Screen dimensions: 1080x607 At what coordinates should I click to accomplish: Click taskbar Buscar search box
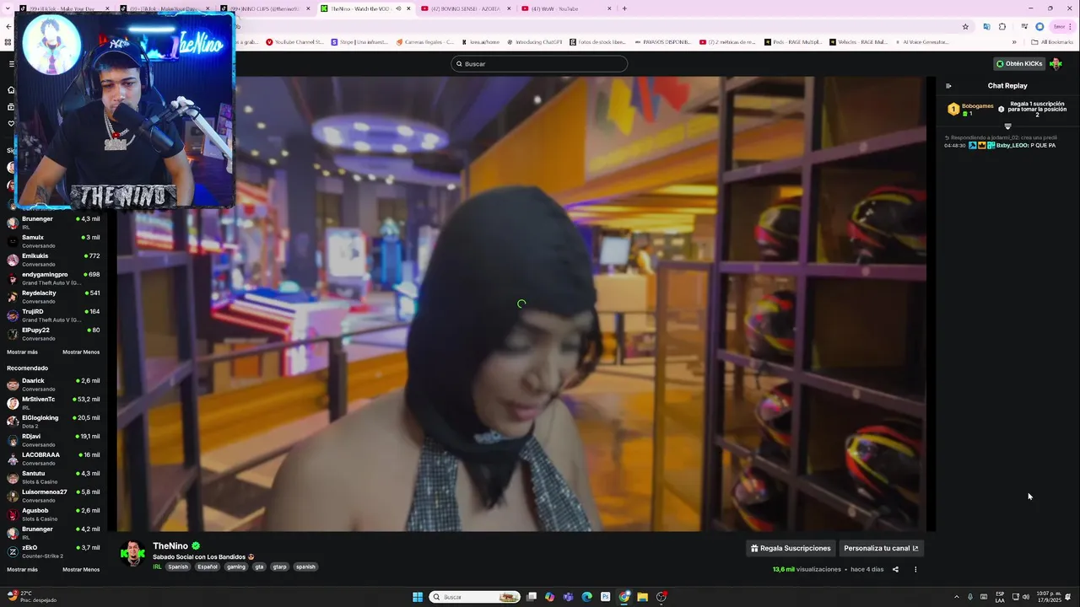(x=475, y=597)
